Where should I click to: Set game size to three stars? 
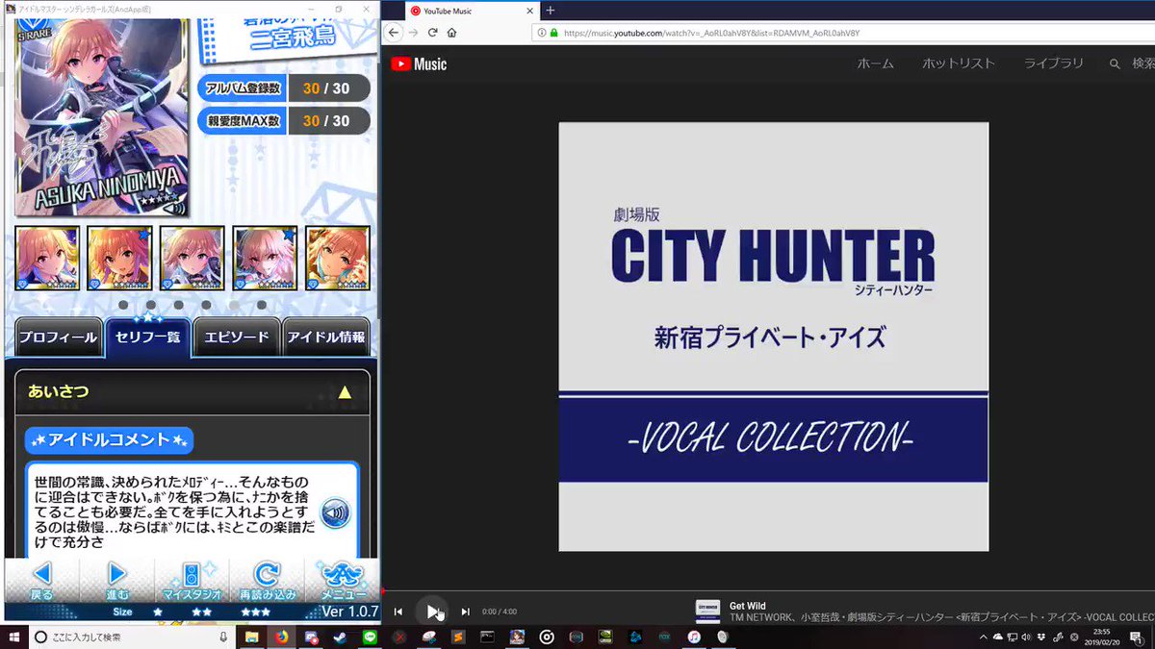(255, 612)
